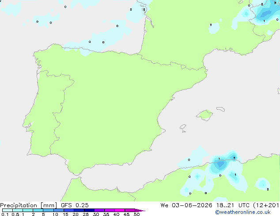The height and width of the screenshot is (216, 280).
Task: Select legend swatch between 20 and 25
Action: coord(79,210)
